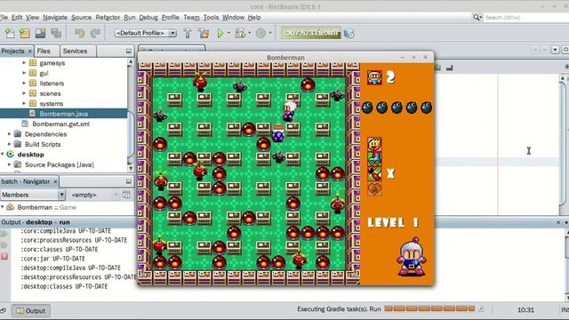Expand the gamesys package node
Screen dimensions: 569x320
(24, 63)
